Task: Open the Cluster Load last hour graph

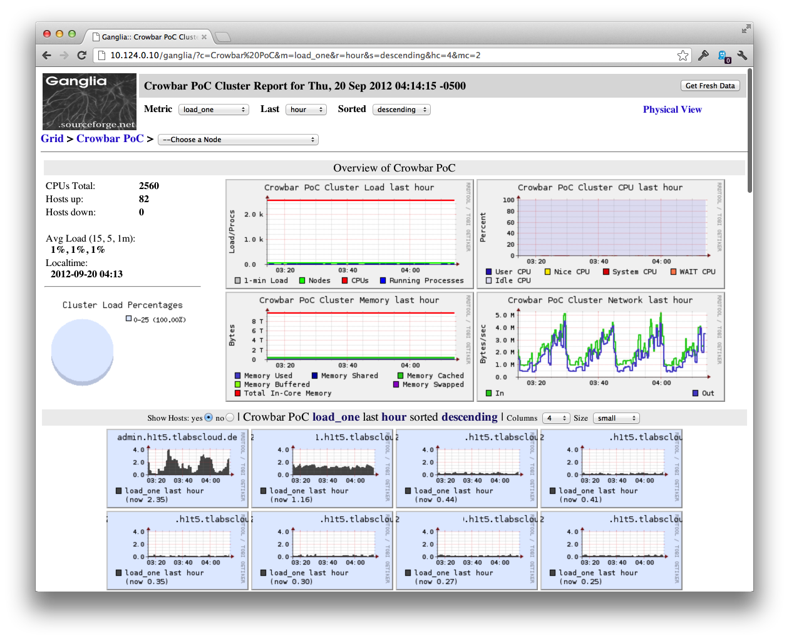Action: pyautogui.click(x=349, y=234)
